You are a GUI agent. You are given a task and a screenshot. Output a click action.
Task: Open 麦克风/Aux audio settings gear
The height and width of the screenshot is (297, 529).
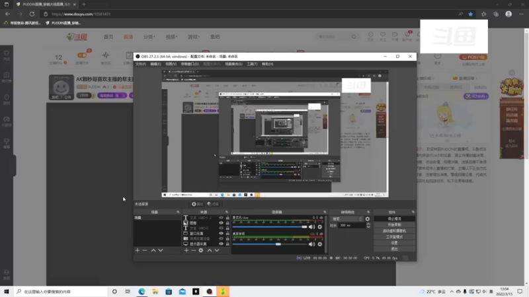pyautogui.click(x=320, y=227)
